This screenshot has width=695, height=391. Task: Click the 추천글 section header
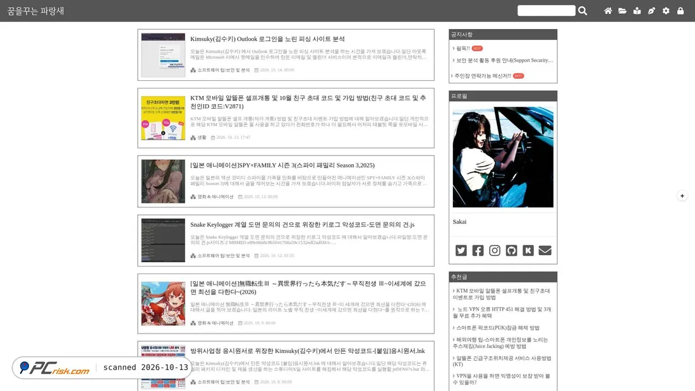point(503,277)
